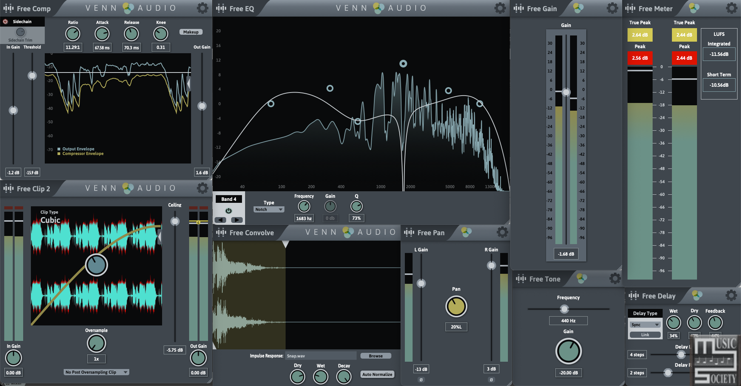
Task: Click the Q knob in Free EQ
Action: tap(356, 206)
